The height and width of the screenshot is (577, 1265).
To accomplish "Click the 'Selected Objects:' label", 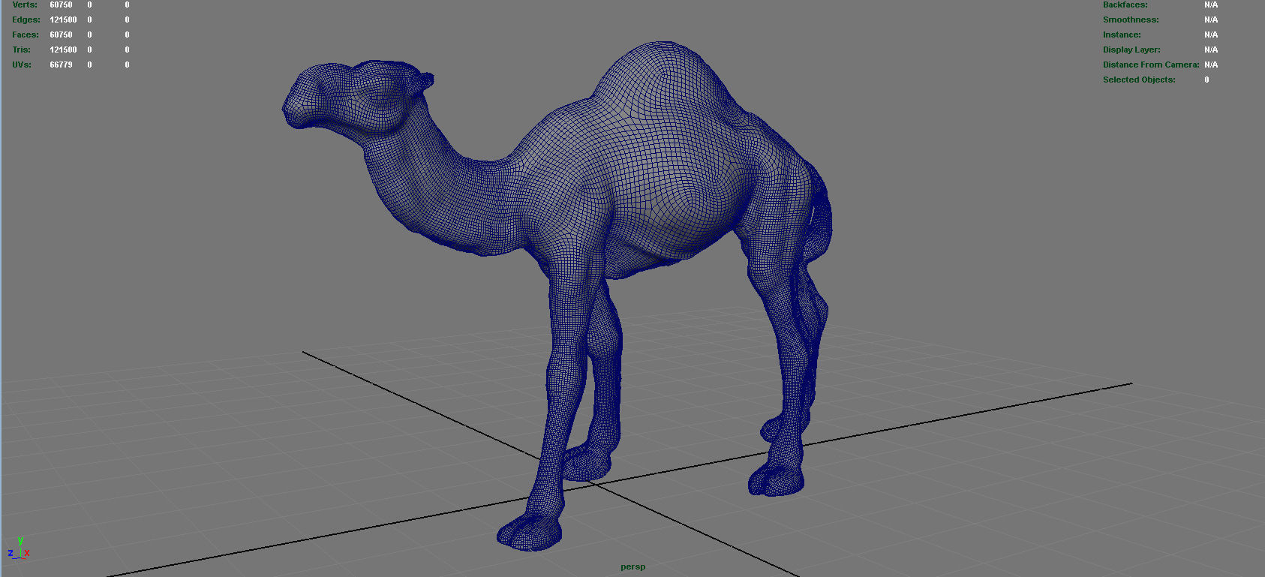I will coord(1139,80).
